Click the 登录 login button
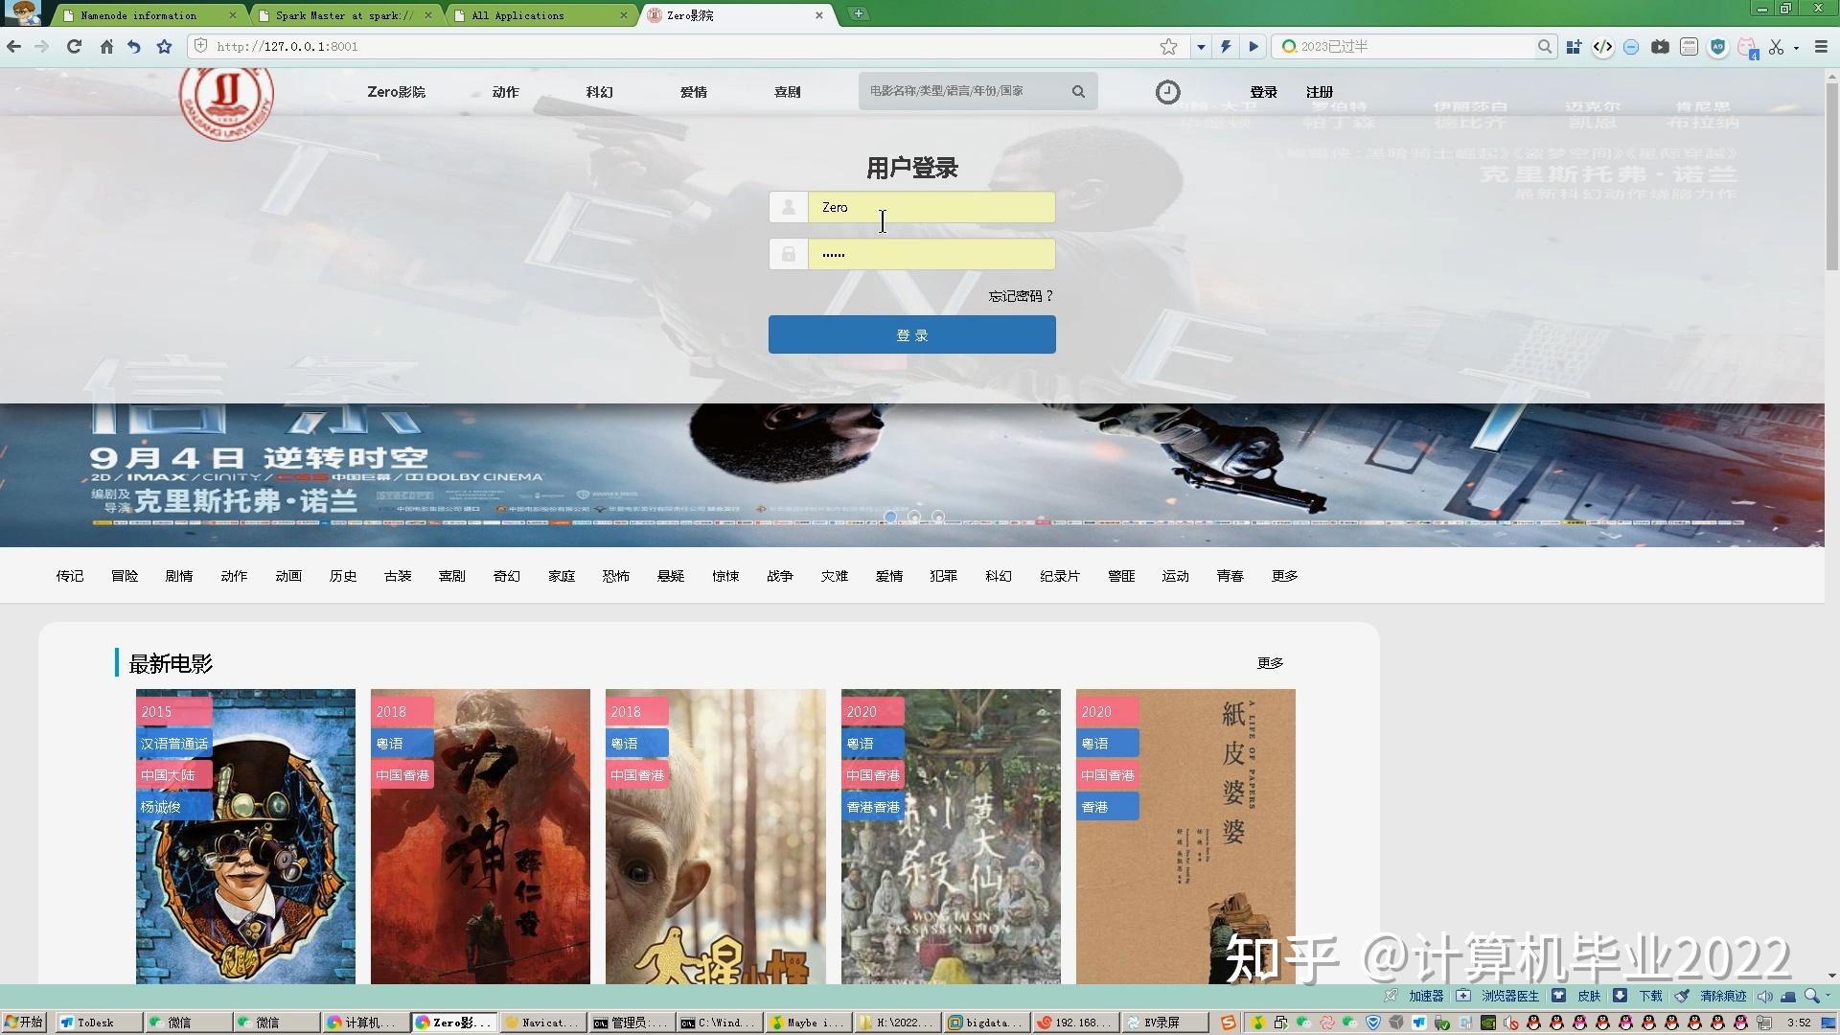 [x=911, y=334]
